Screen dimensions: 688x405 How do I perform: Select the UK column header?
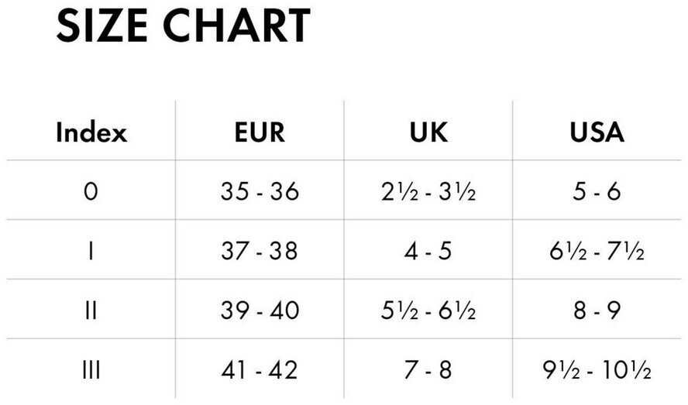click(428, 132)
